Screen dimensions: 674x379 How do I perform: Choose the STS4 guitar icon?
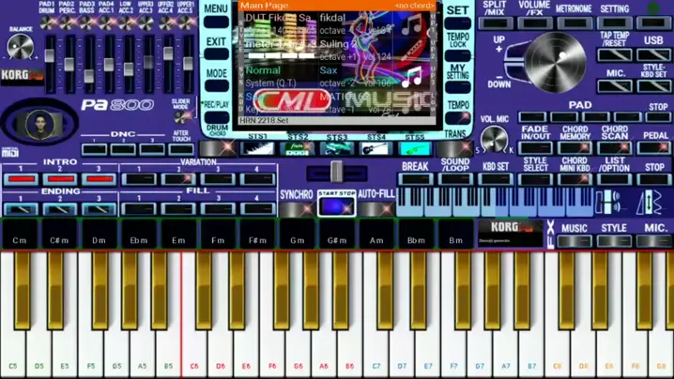(376, 148)
